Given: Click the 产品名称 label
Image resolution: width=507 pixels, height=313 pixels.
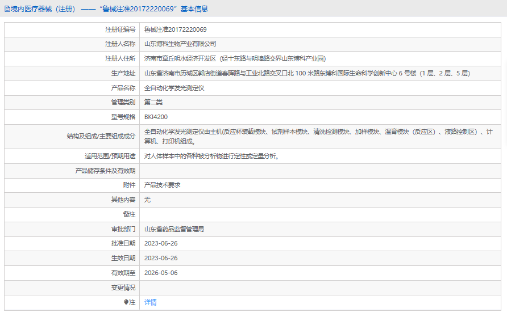Looking at the screenshot, I should (123, 88).
